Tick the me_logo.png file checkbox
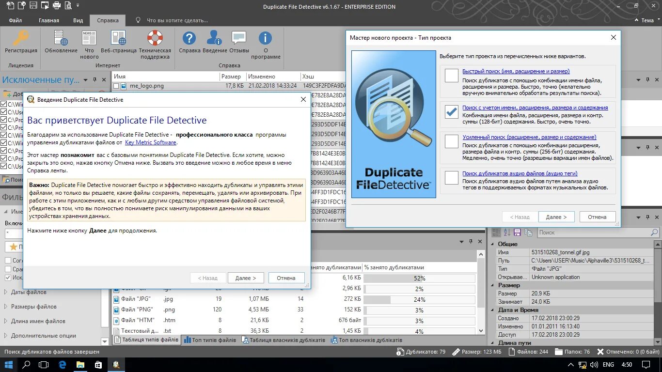This screenshot has width=662, height=372. [116, 86]
